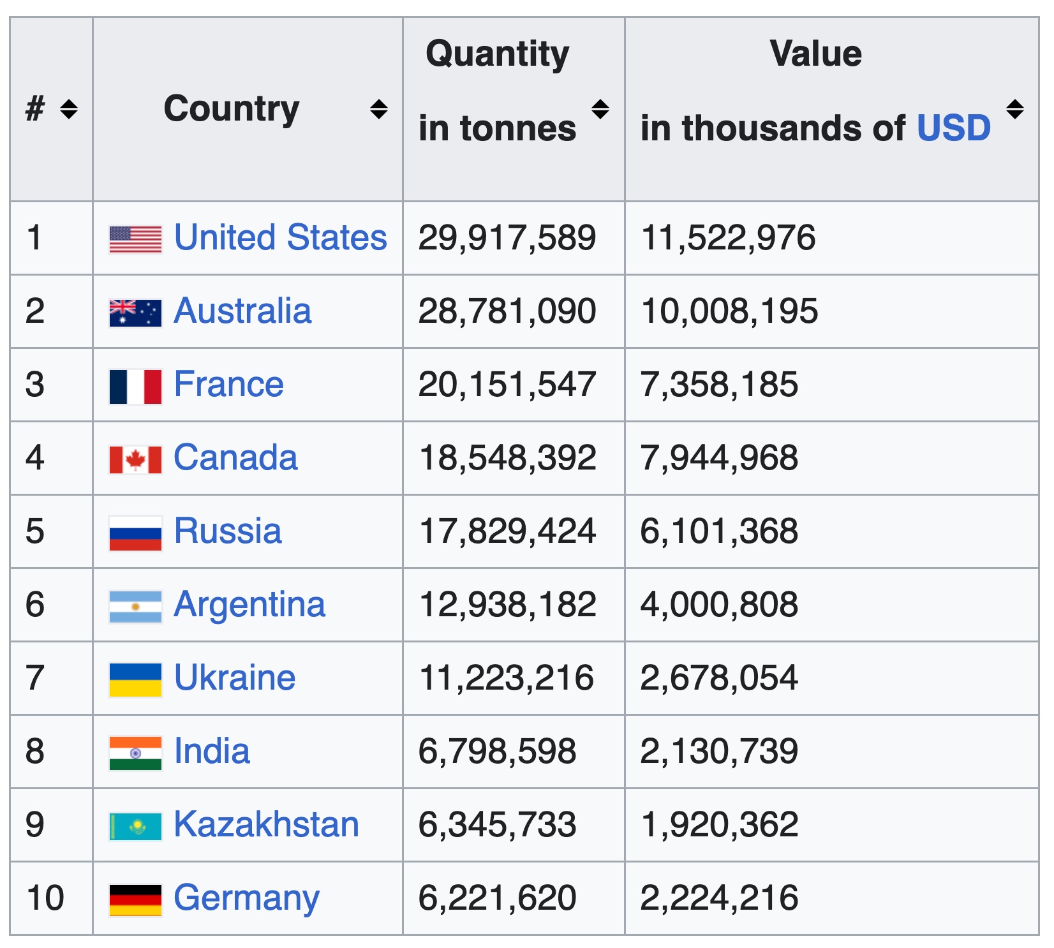This screenshot has height=948, width=1054.
Task: Click the Argentina flag icon
Action: (x=135, y=607)
